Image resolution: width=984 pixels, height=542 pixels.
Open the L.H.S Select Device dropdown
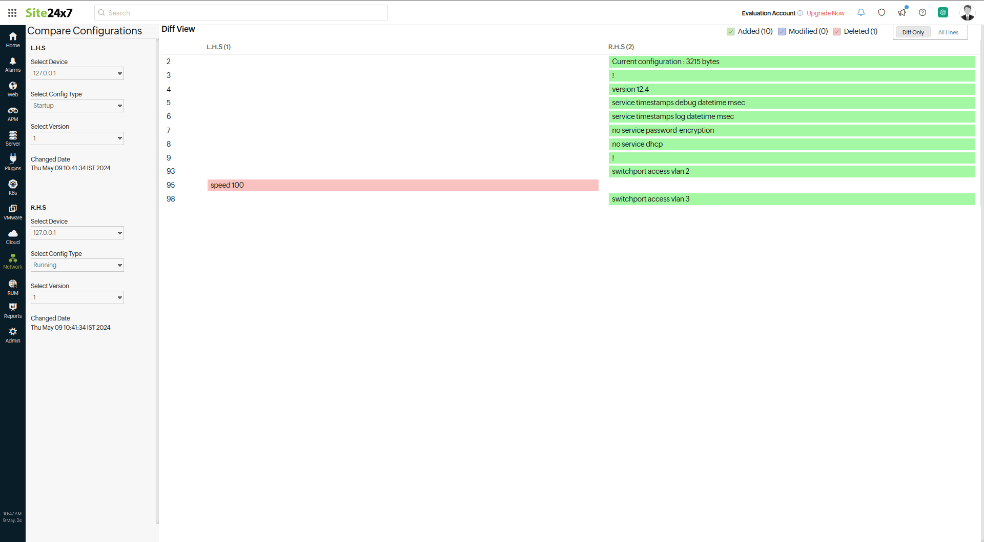(x=77, y=73)
